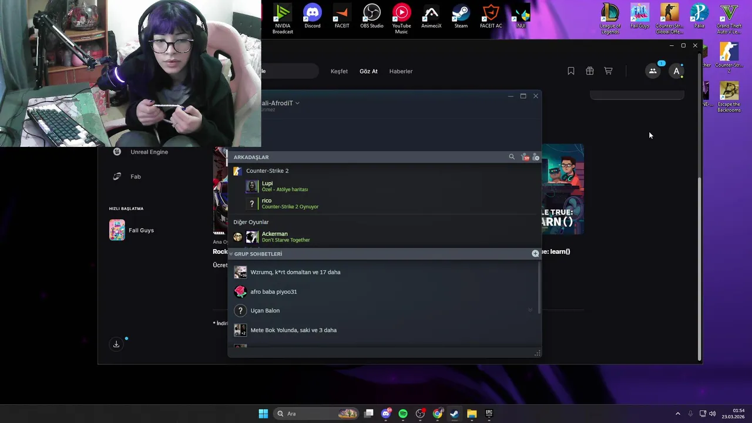Open YouTube Music desktop shortcut
Viewport: 752px width, 423px height.
point(401,18)
